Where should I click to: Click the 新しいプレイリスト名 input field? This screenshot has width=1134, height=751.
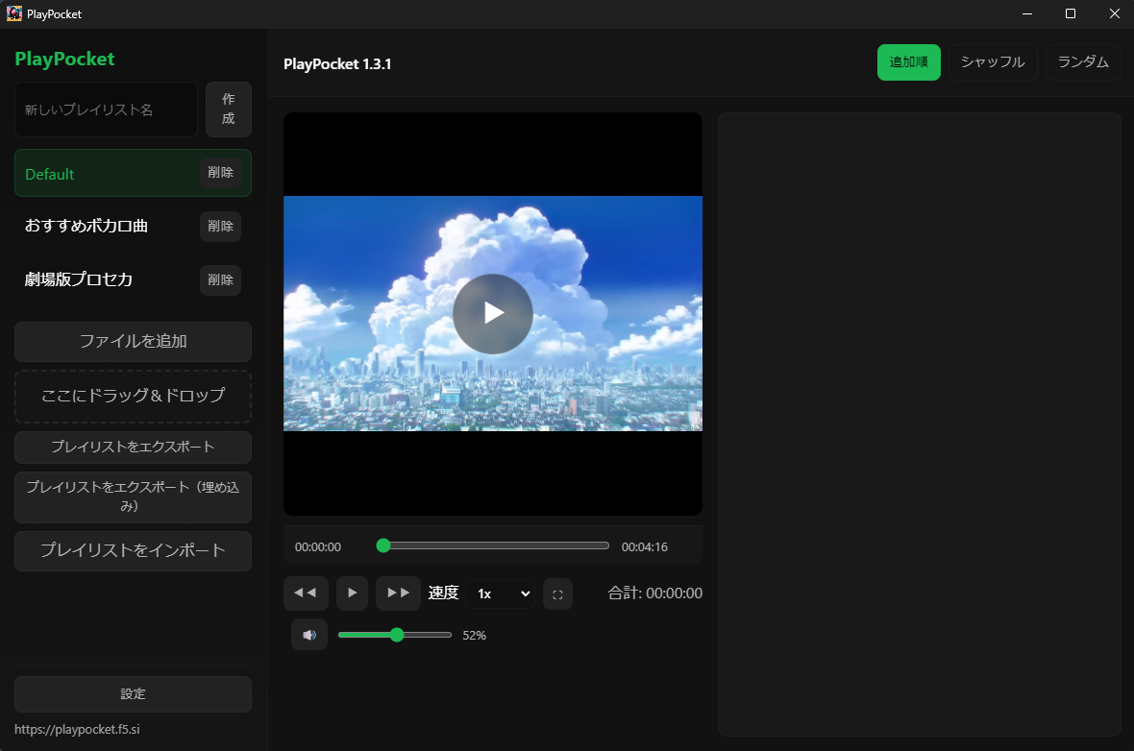(106, 109)
